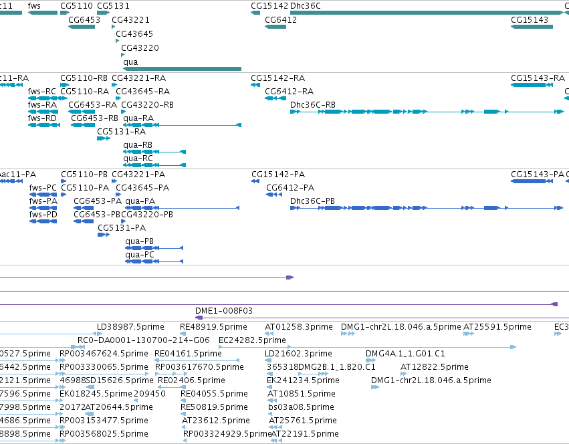Select protein CG15143-PA
Screen dimensions: 569x444
click(532, 181)
